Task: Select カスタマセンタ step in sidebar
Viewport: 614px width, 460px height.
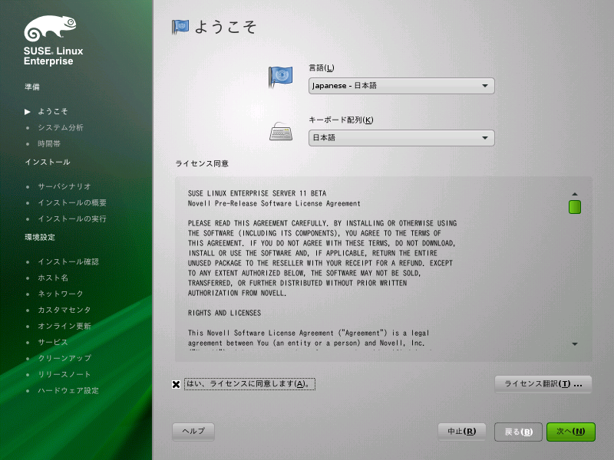Action: pos(64,310)
